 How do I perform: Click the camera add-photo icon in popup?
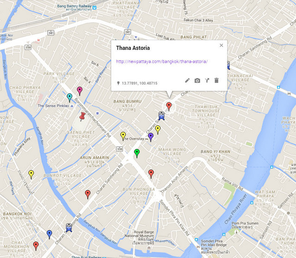pos(197,80)
